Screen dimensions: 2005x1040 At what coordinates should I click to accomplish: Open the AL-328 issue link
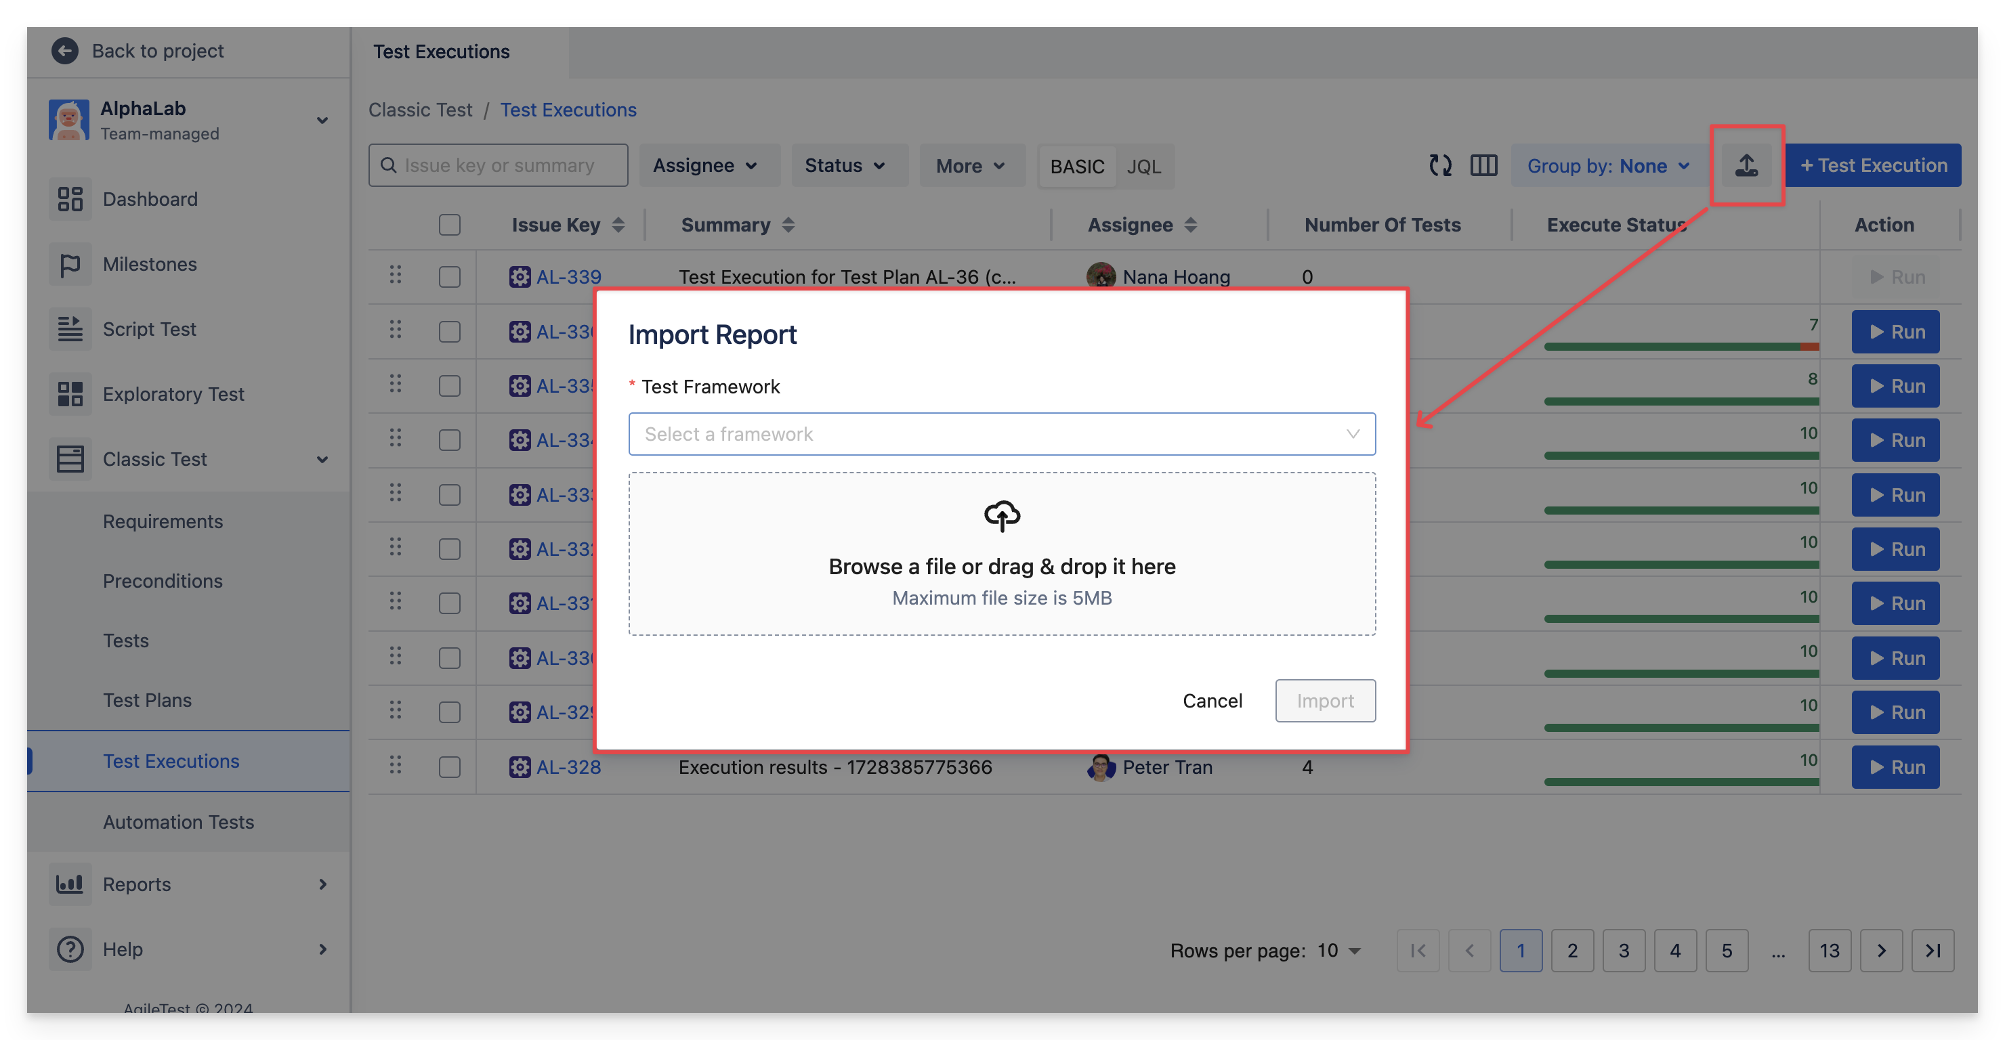pyautogui.click(x=568, y=767)
